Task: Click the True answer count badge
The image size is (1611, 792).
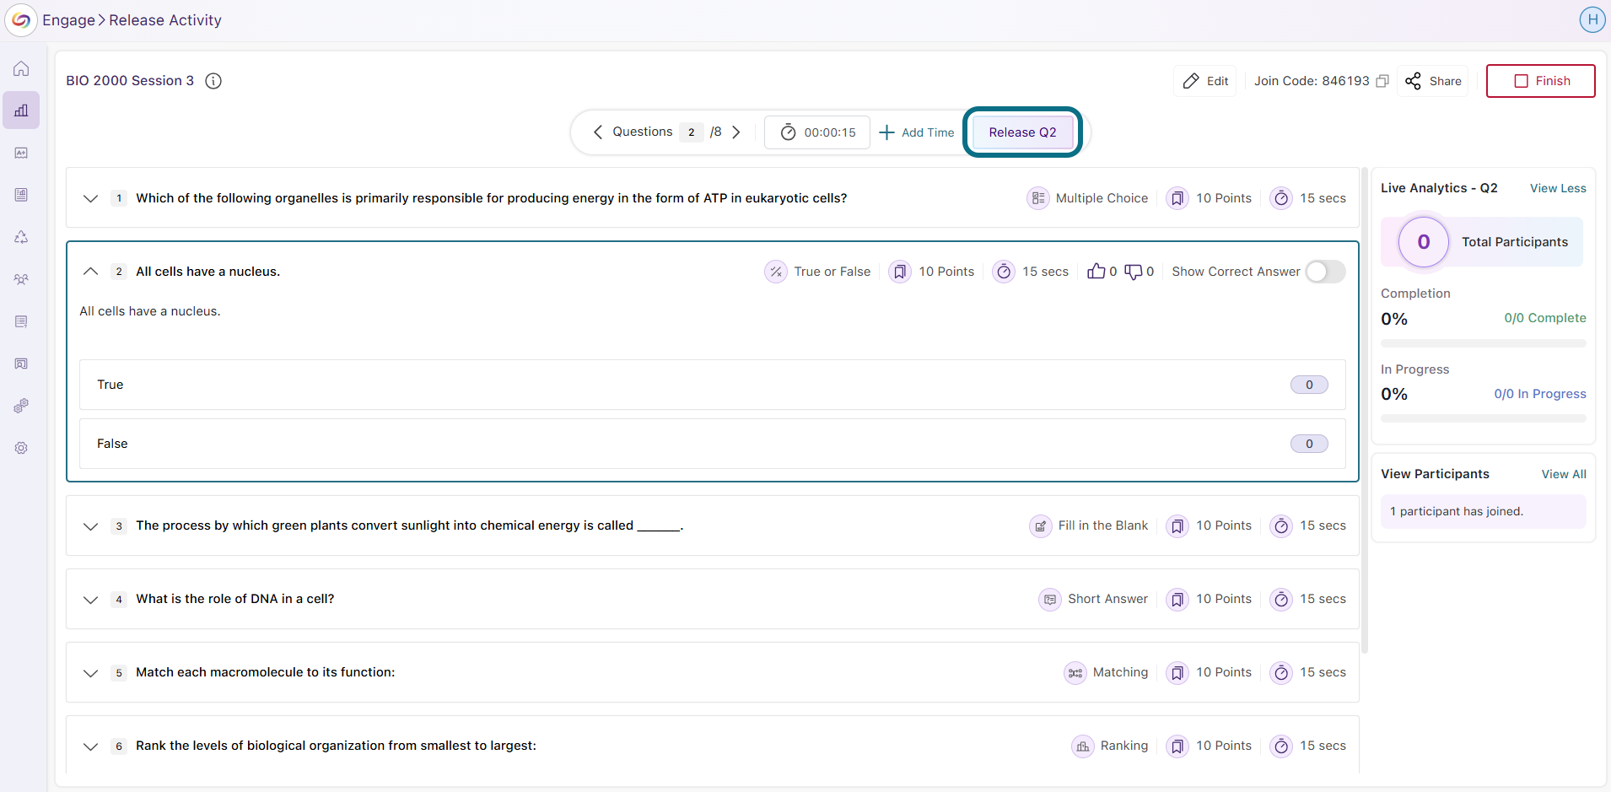Action: click(x=1309, y=385)
